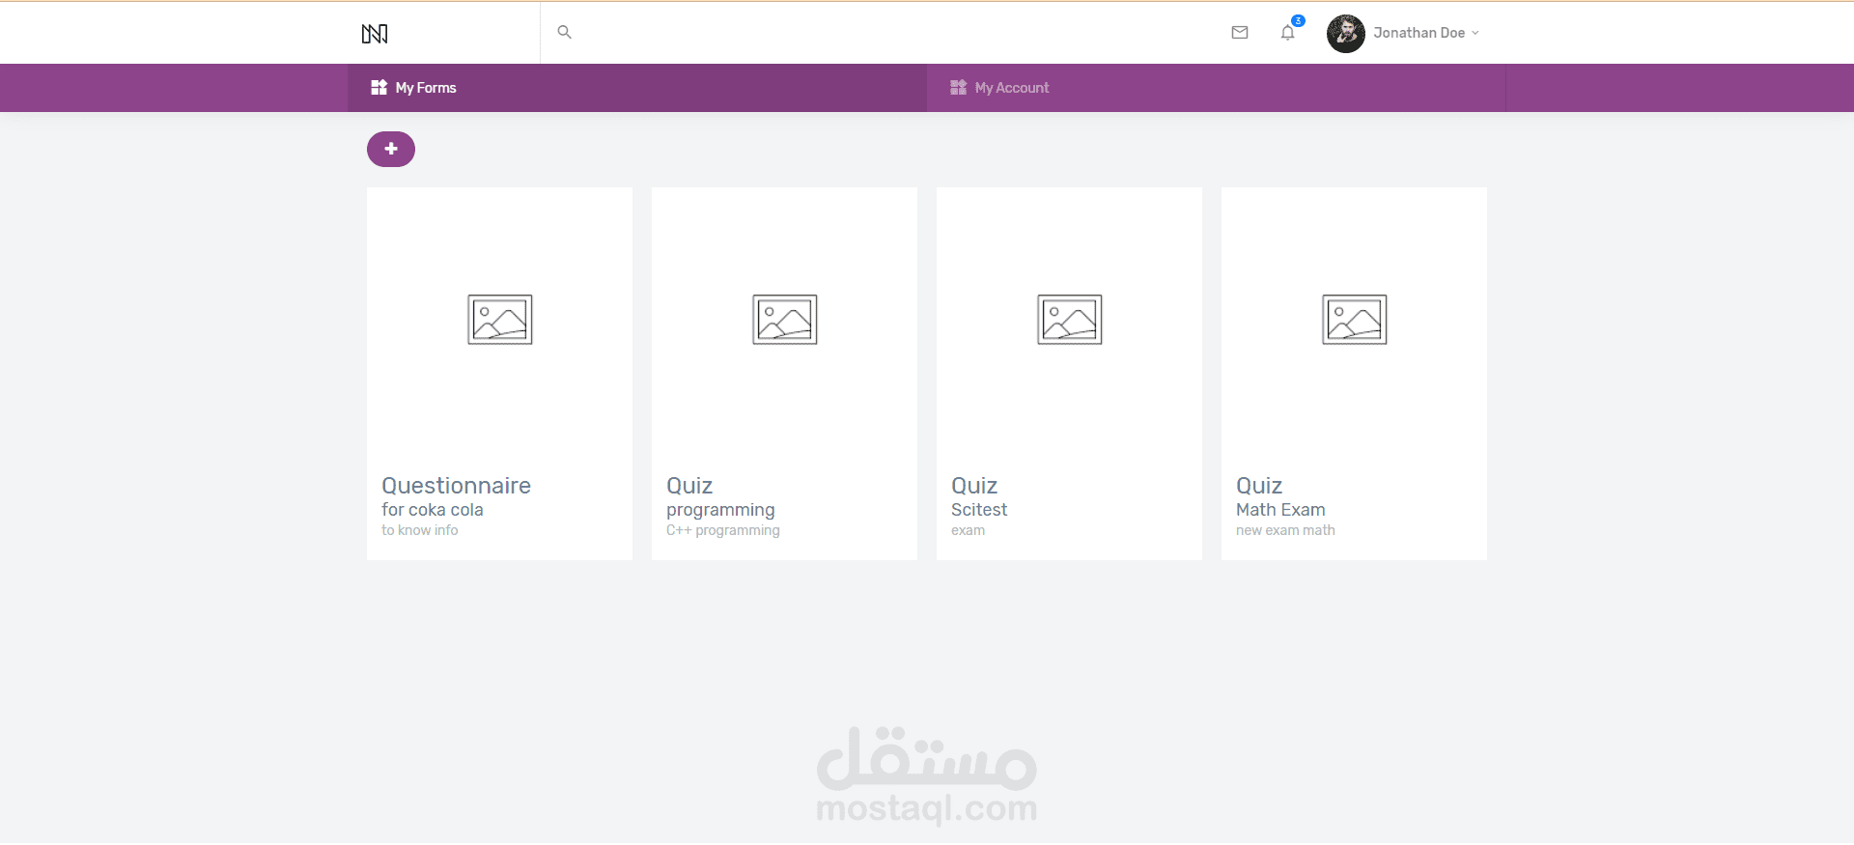This screenshot has height=845, width=1854.
Task: Click the Quiz title above programming
Action: pyautogui.click(x=689, y=486)
